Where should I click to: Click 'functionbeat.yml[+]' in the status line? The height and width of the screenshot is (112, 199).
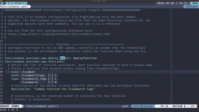42,106
